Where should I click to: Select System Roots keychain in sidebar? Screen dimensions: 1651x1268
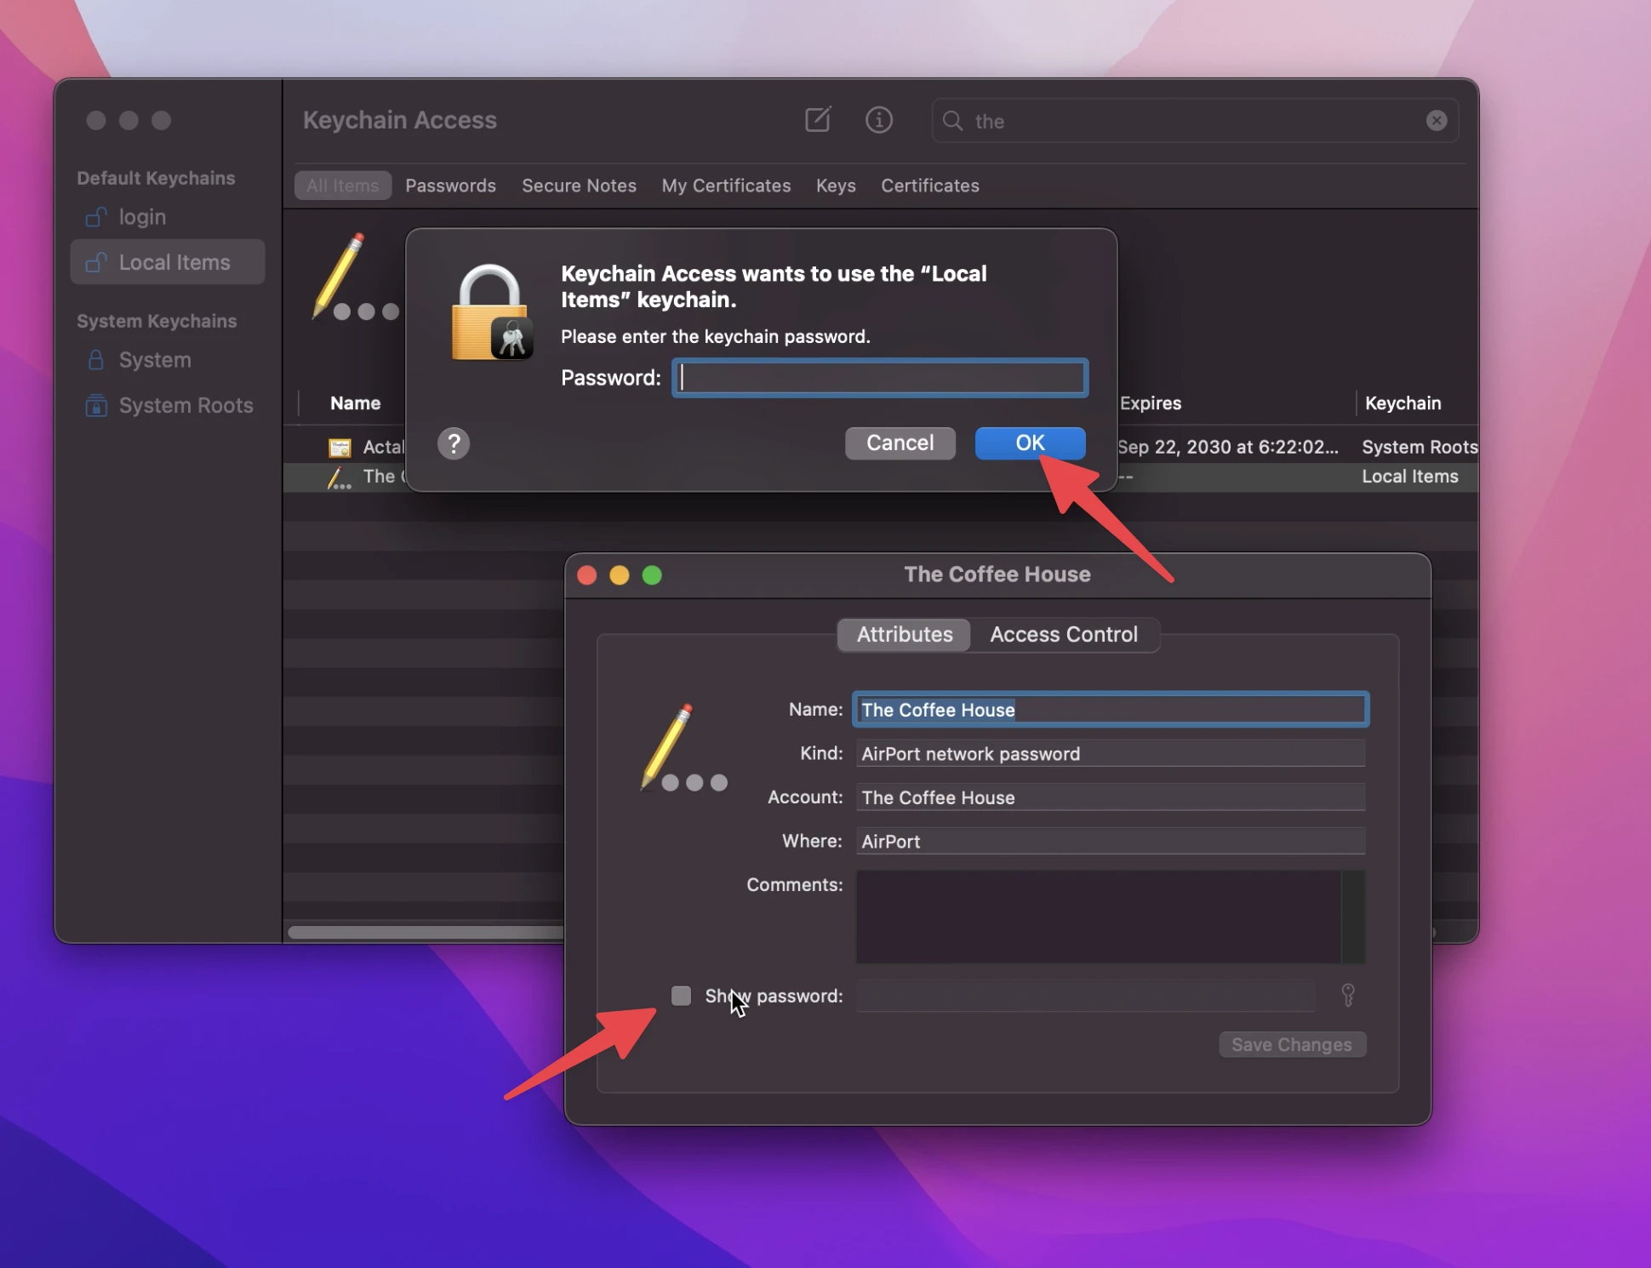pos(168,405)
